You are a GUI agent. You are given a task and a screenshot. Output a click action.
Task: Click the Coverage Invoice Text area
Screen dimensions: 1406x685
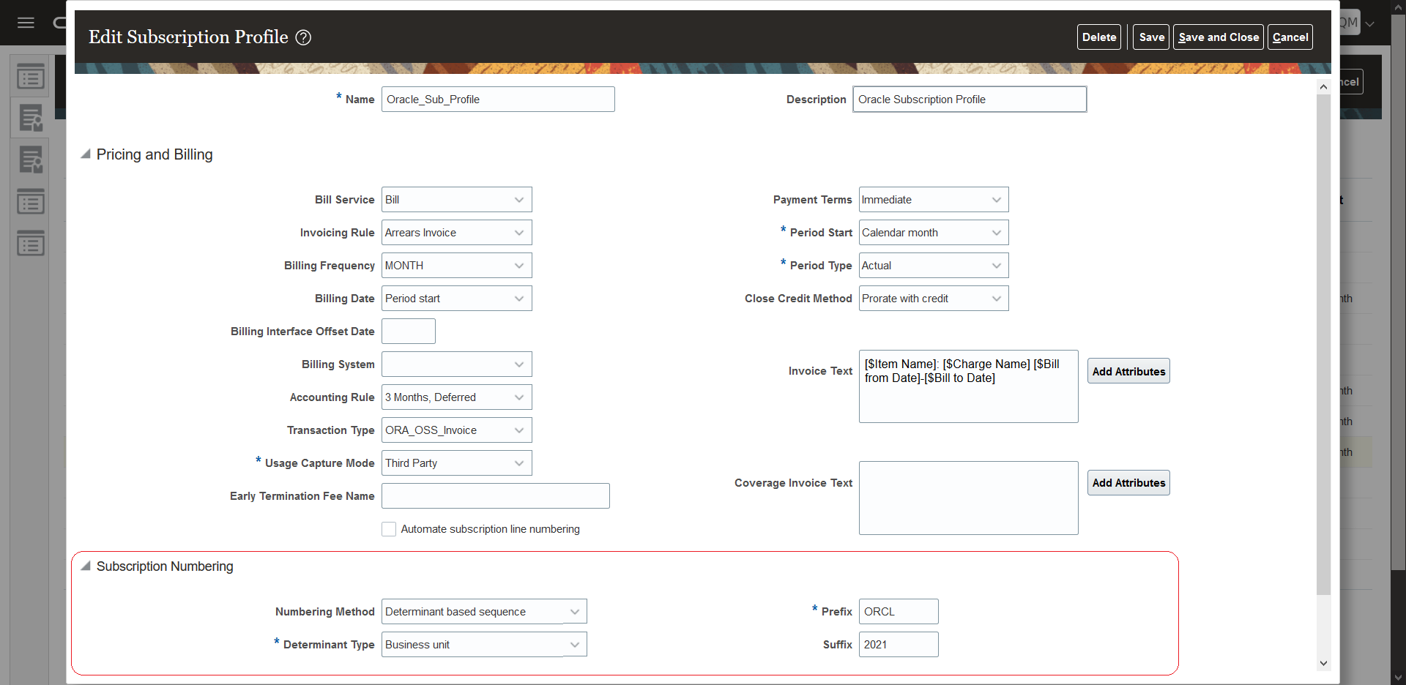coord(968,498)
